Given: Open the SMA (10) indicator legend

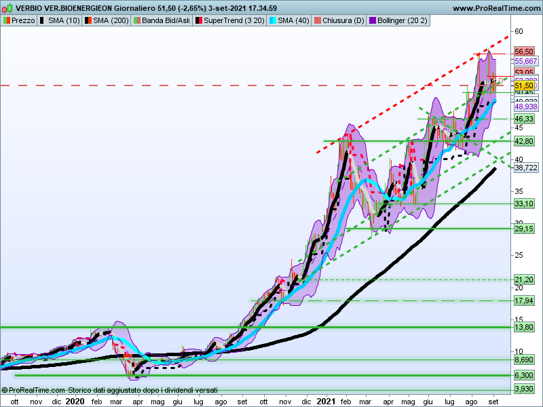Looking at the screenshot, I should (59, 21).
